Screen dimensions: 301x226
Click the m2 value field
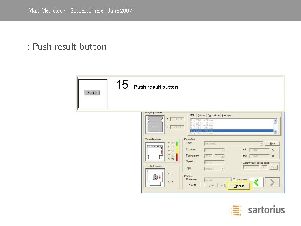[x=259, y=156]
